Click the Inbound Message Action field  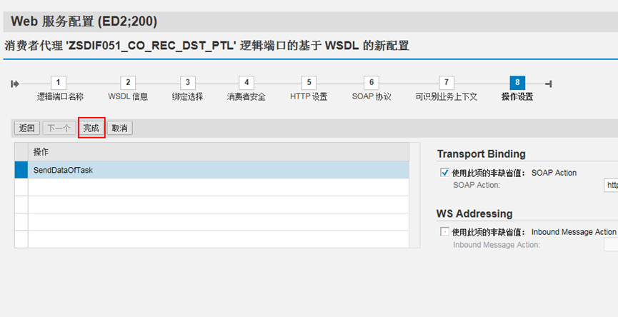click(x=611, y=244)
